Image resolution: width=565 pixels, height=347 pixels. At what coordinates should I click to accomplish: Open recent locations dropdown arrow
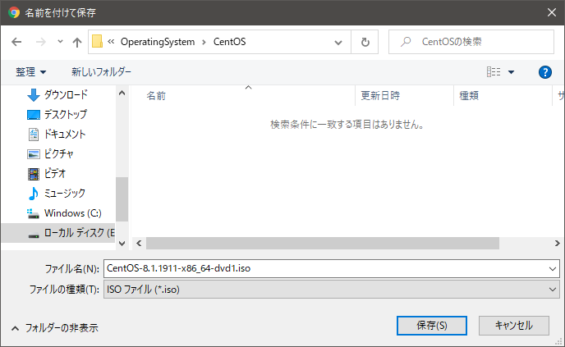coord(60,42)
